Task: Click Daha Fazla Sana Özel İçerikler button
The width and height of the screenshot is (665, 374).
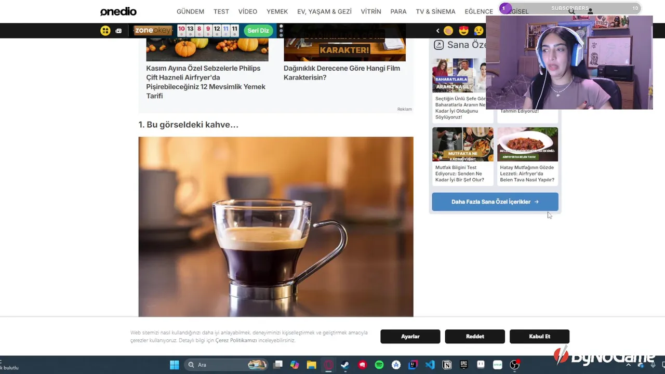Action: point(495,202)
